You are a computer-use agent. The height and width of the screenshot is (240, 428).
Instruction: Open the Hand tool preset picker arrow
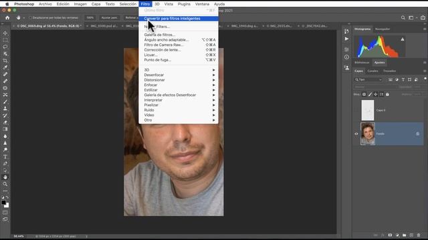pos(24,18)
